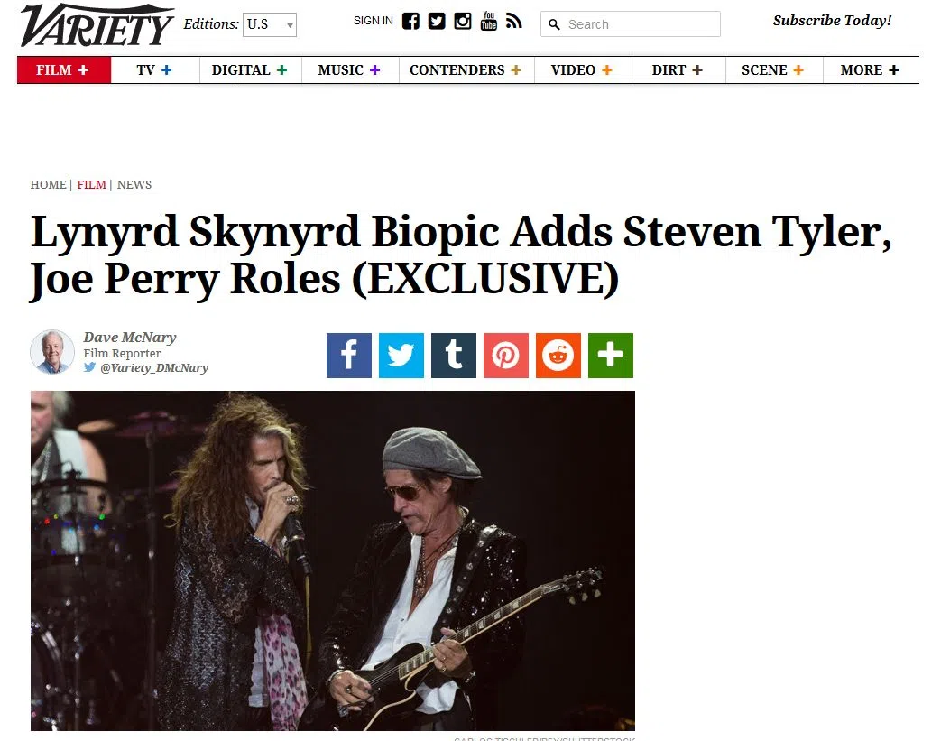Share the article on Tumblr
Image resolution: width=950 pixels, height=741 pixels.
point(454,355)
